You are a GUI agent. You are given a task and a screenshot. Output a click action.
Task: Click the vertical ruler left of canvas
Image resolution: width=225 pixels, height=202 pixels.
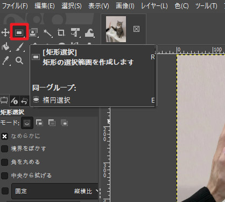click(106, 154)
